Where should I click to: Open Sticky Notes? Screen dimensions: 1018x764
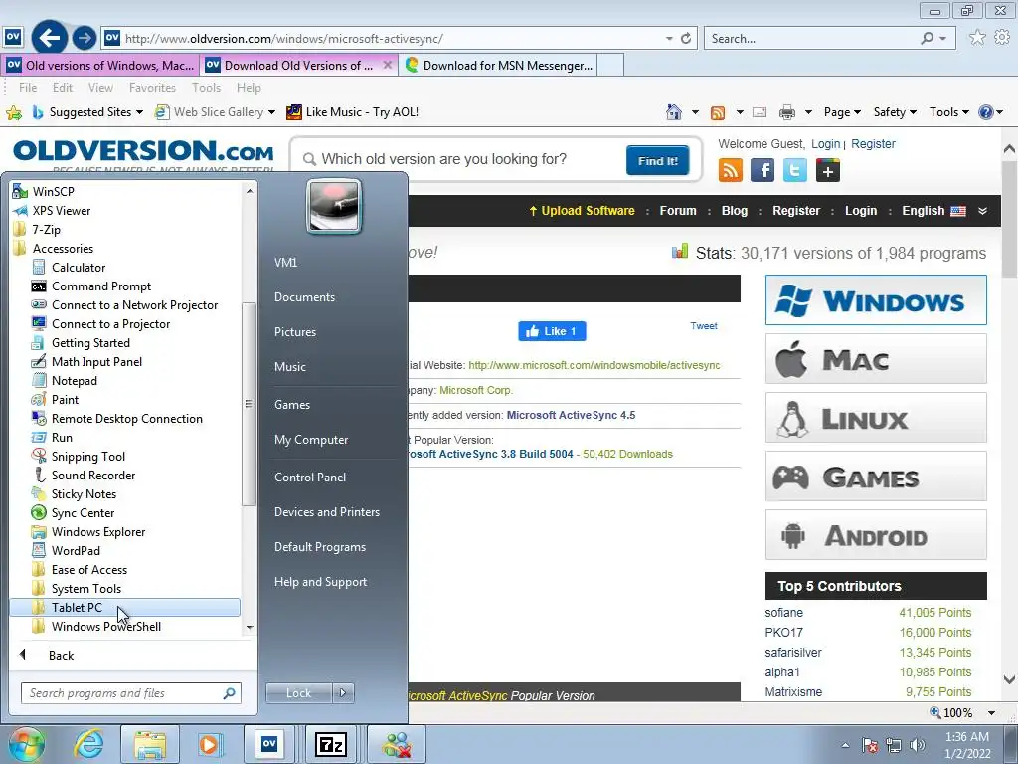[84, 493]
